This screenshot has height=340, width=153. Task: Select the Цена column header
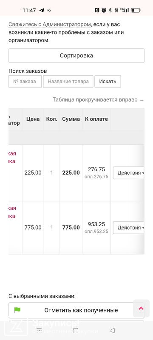click(33, 119)
